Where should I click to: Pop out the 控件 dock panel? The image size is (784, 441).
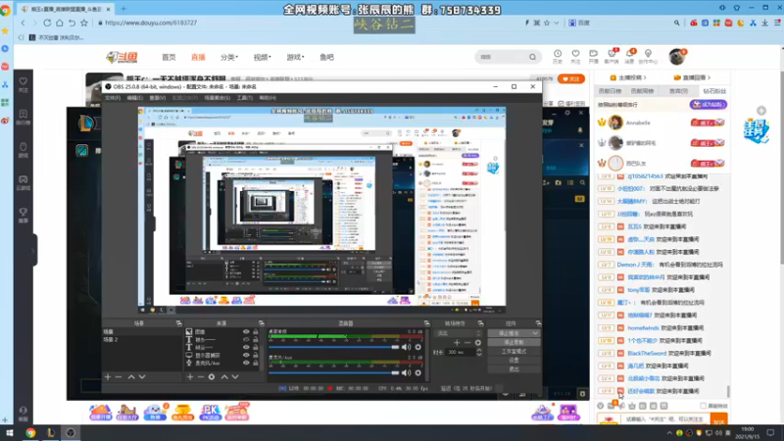click(538, 323)
